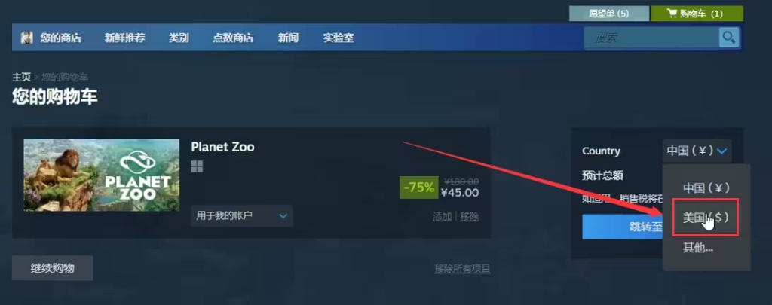Click into the 搜索 search field
Image resolution: width=772 pixels, height=305 pixels.
pyautogui.click(x=651, y=38)
